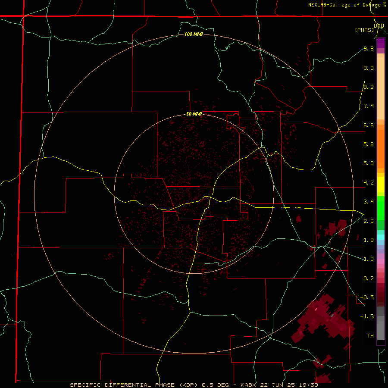The height and width of the screenshot is (388, 388).
Task: Click the 2.6 color scale value
Action: [x=369, y=221]
